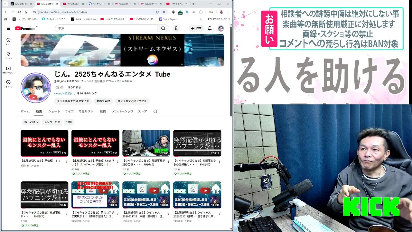Switch to ショート channel tab
The image size is (412, 232).
(x=54, y=111)
